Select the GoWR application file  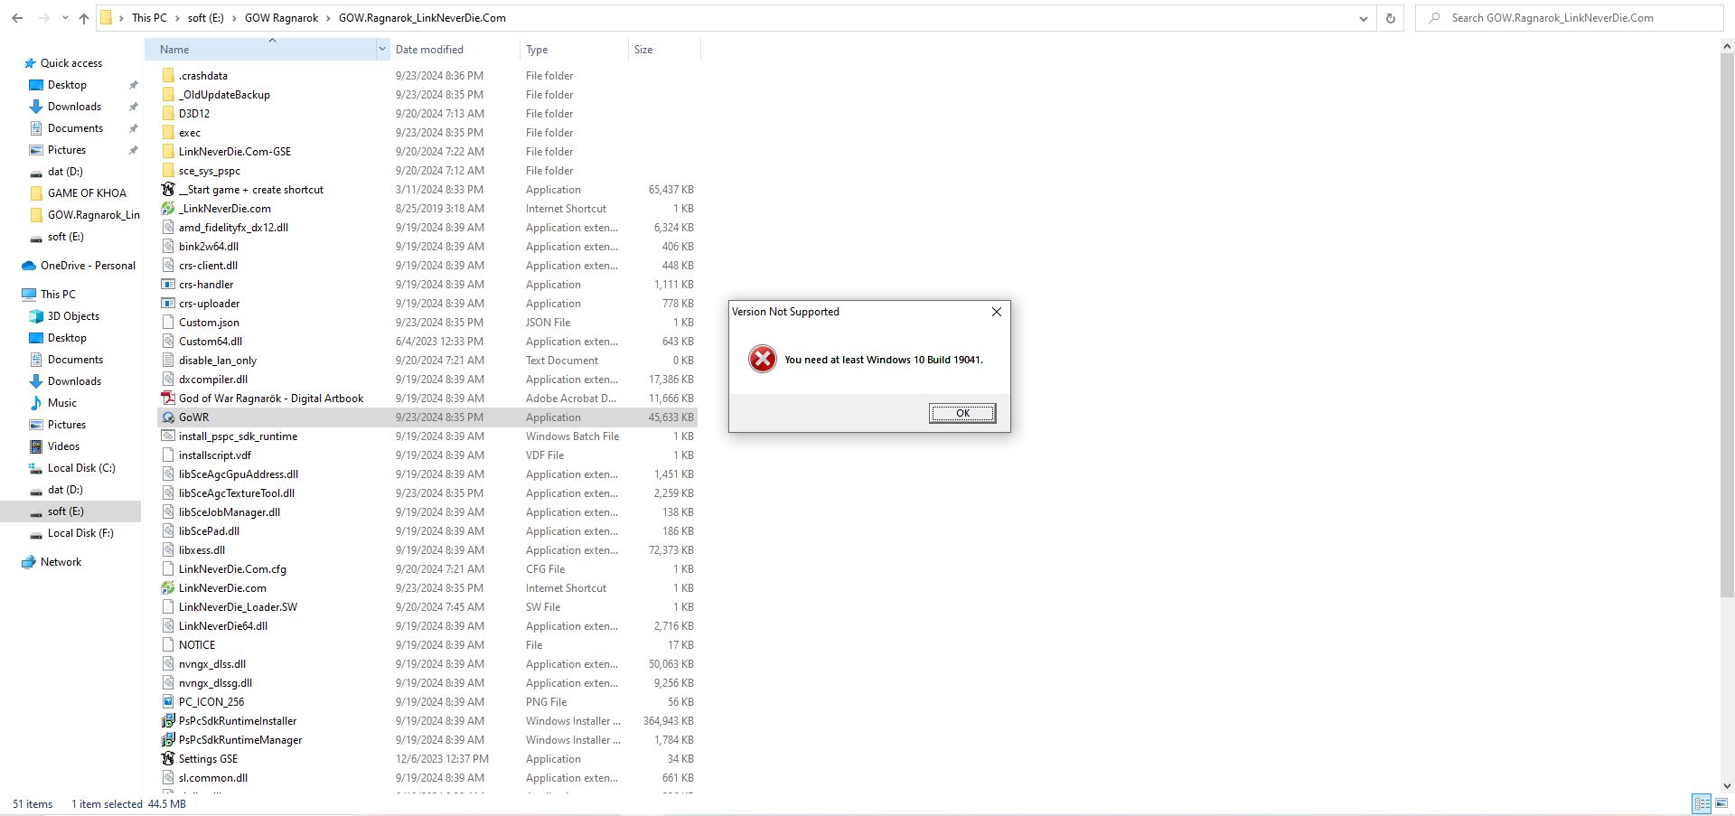[193, 417]
